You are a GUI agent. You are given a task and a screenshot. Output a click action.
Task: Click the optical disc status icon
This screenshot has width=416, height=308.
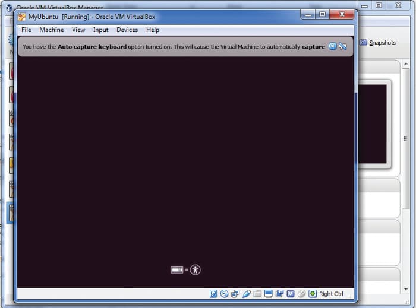point(224,294)
